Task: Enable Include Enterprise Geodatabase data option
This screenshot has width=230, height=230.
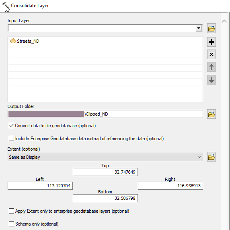Action: 11,139
